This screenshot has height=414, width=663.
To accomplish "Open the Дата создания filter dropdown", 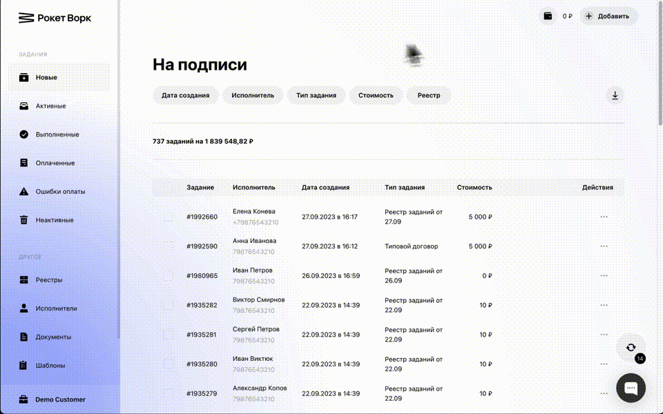I will 186,95.
